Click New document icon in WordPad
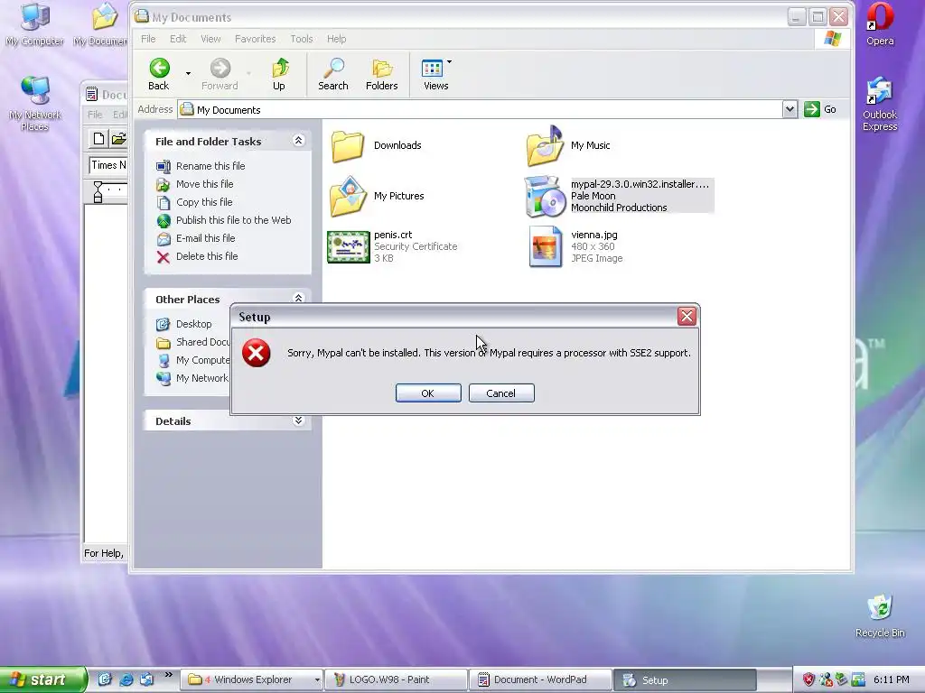The height and width of the screenshot is (693, 925). click(x=98, y=139)
